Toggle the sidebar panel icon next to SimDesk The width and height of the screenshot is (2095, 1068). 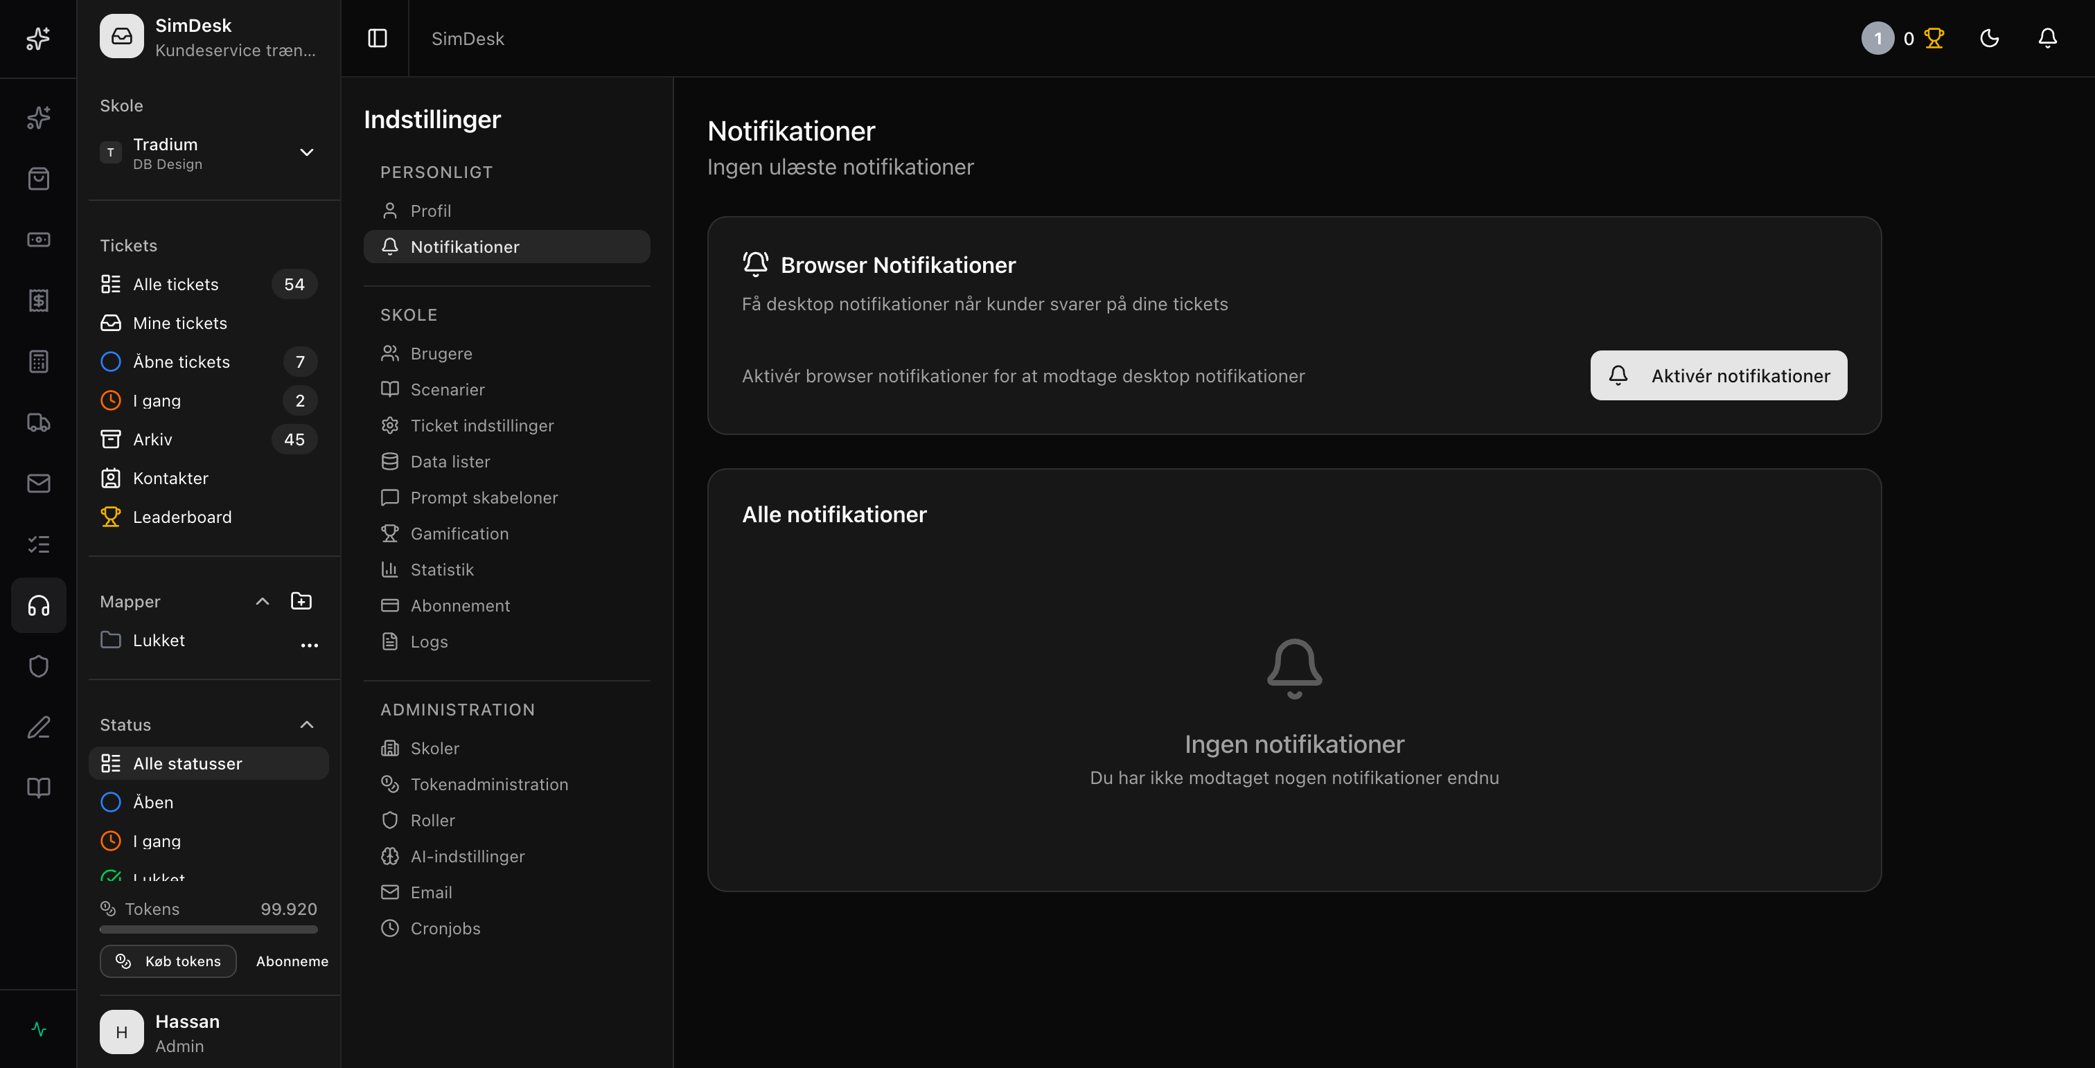click(378, 38)
